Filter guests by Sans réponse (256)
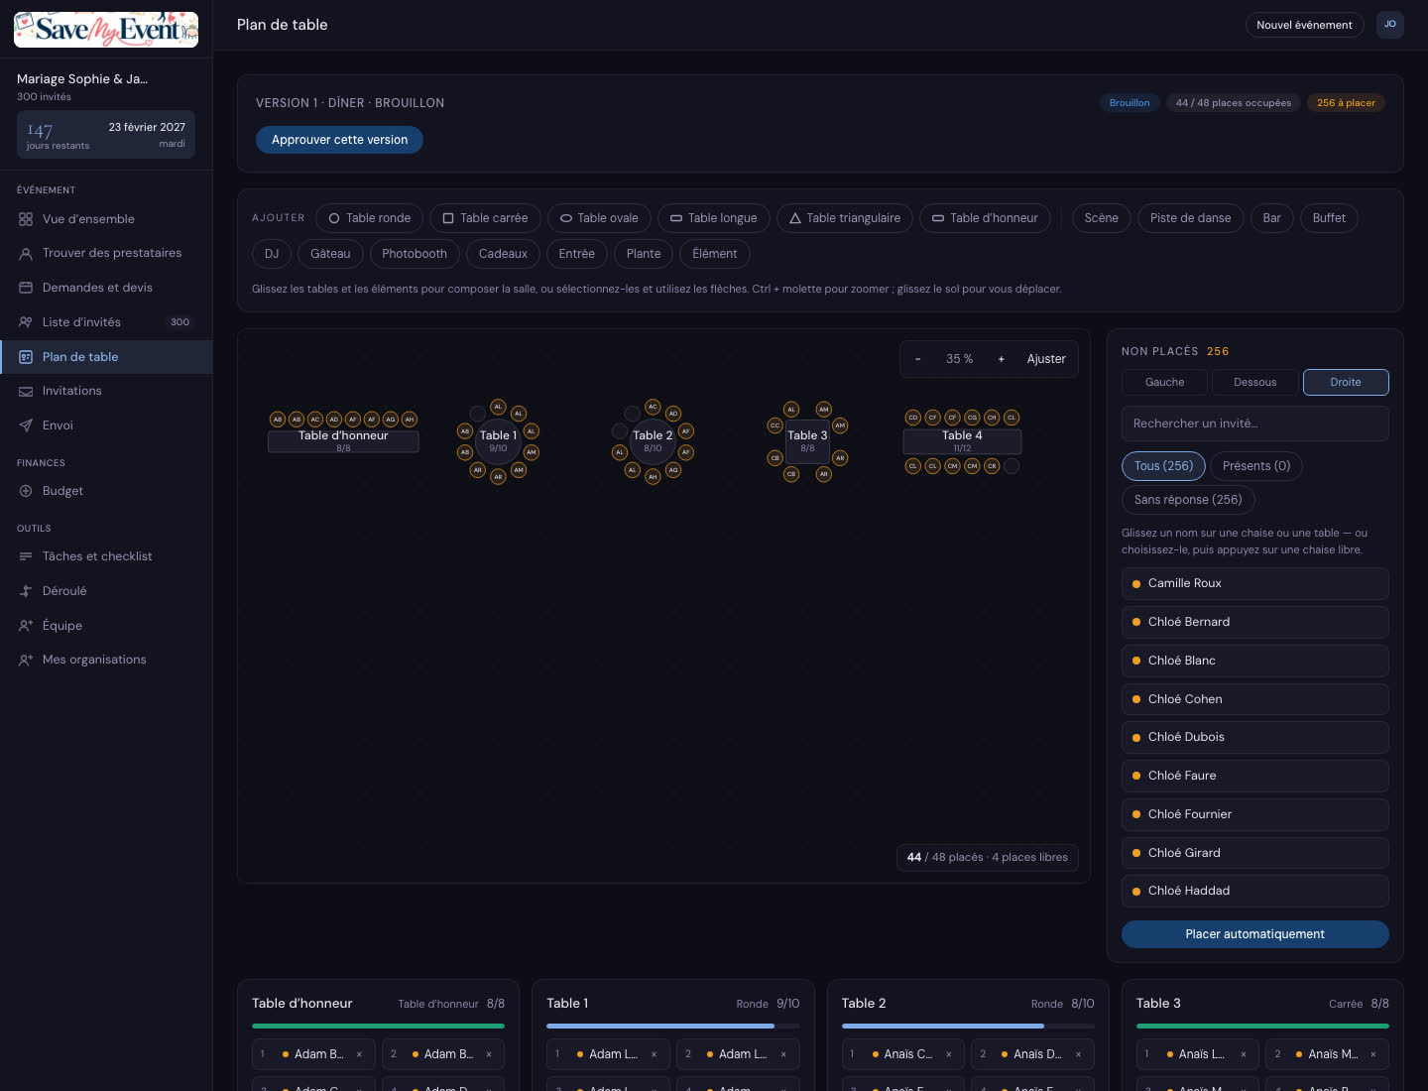Screen dimensions: 1428x1091 1188,500
